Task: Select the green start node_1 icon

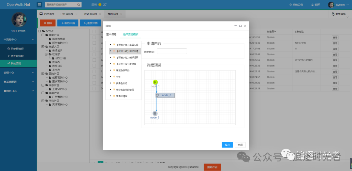Action: click(x=155, y=82)
